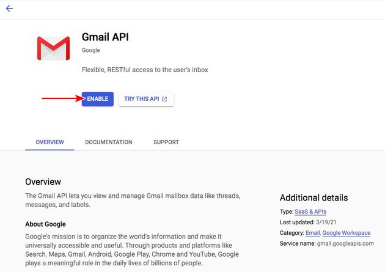Click the Gmail envelope logo
The width and height of the screenshot is (385, 272).
[x=54, y=48]
